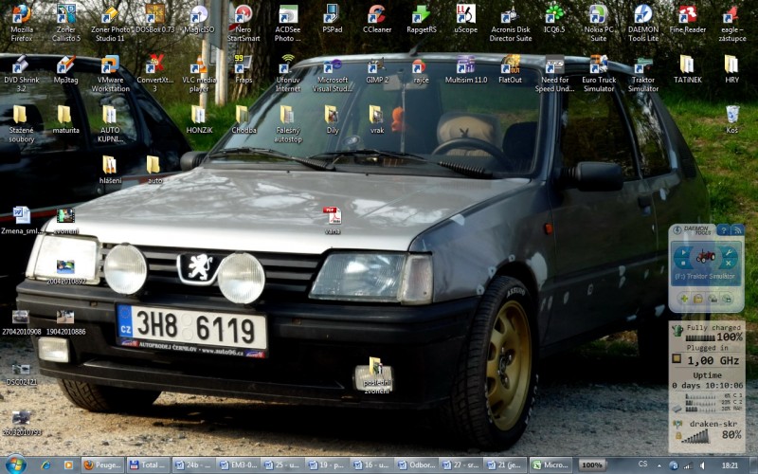Switch to the Peugeot Firefox taskbar window
The image size is (758, 474).
click(x=101, y=465)
